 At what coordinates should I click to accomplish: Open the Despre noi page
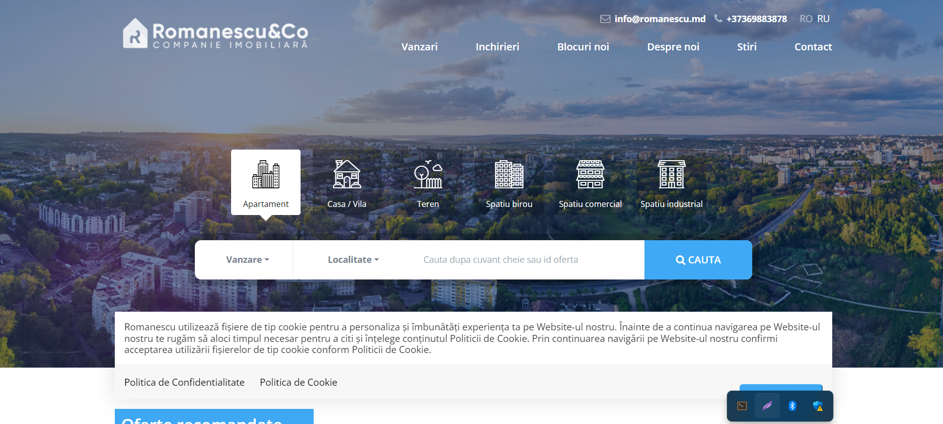coord(673,47)
